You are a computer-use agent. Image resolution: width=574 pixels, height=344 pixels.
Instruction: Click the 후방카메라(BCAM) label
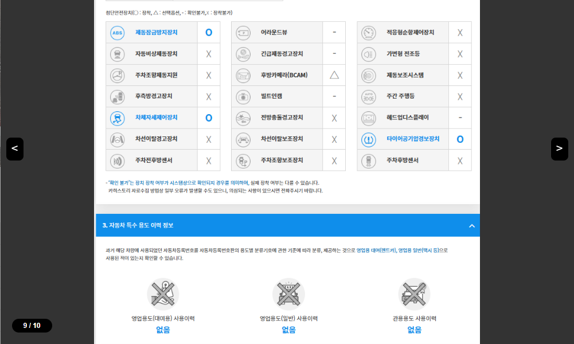pyautogui.click(x=284, y=75)
